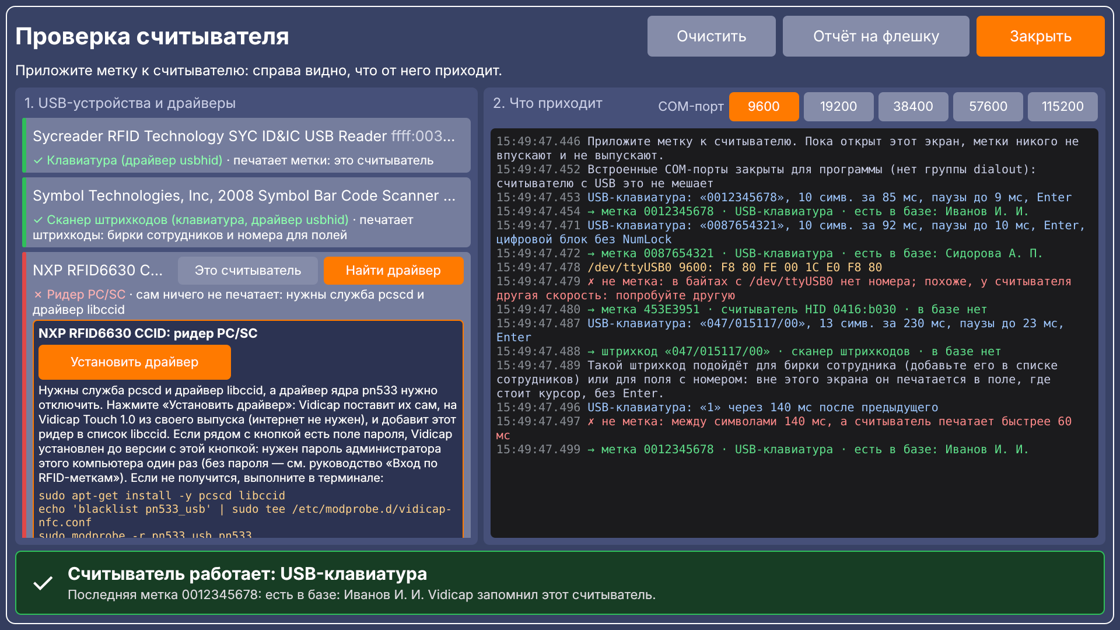Select COM-port speed 9600
The height and width of the screenshot is (630, 1120).
(x=764, y=106)
